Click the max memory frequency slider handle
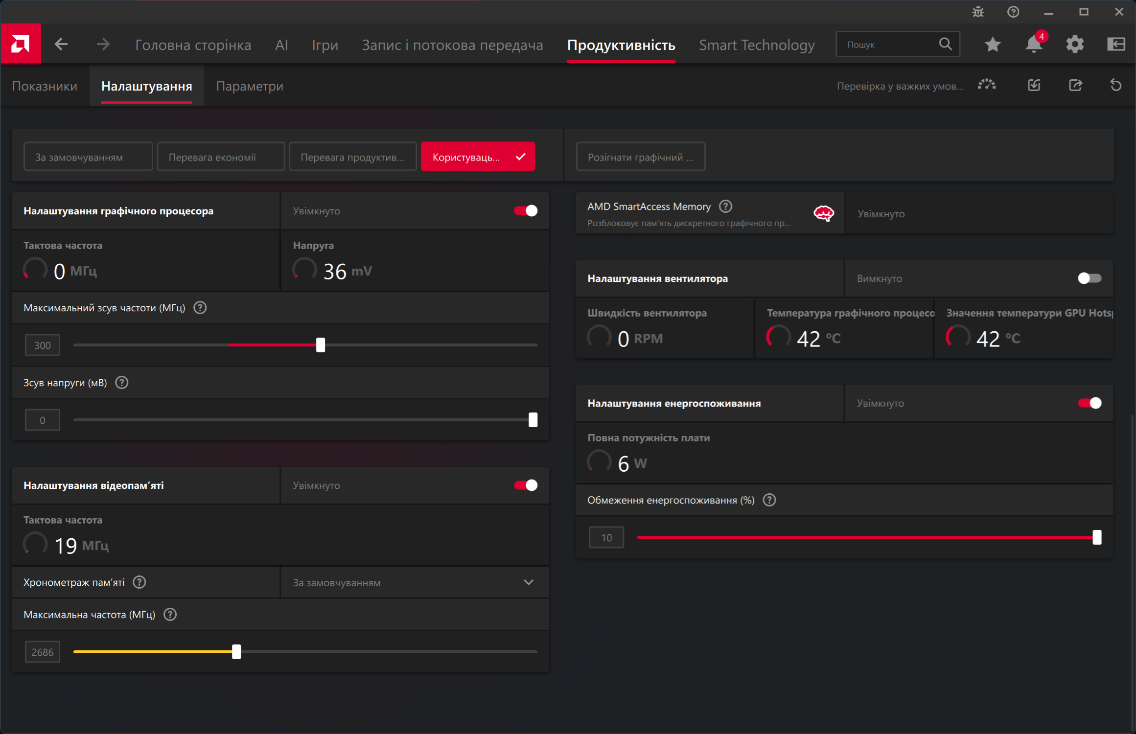The width and height of the screenshot is (1136, 734). 236,652
